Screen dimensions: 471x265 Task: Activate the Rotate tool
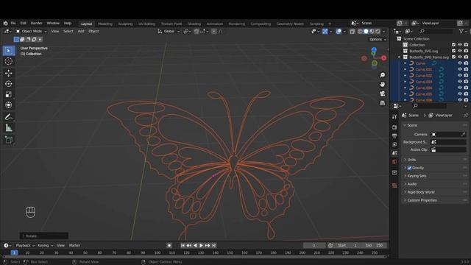point(8,84)
